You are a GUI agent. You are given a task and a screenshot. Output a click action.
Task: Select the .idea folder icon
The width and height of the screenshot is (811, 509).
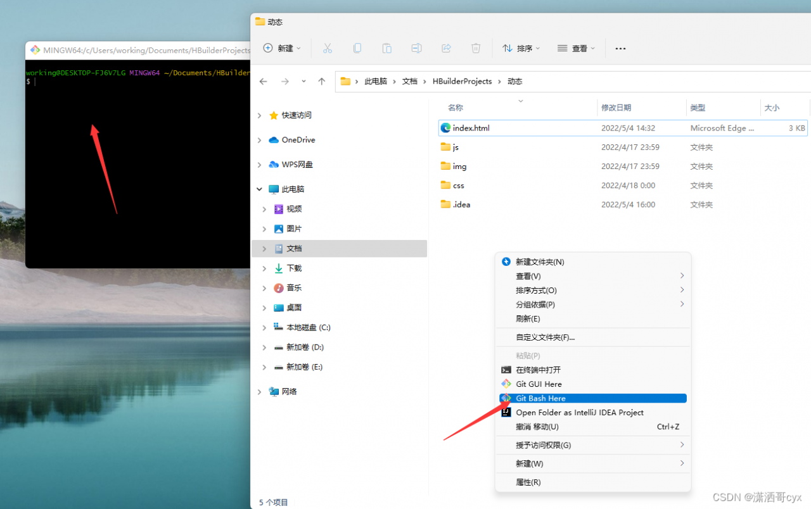pyautogui.click(x=445, y=204)
